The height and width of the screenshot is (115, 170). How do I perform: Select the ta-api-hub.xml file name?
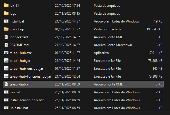(21, 84)
